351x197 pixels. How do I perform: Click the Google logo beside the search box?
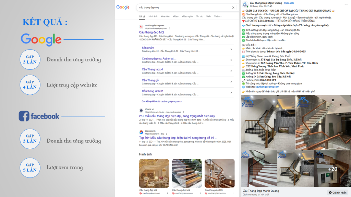pos(123,8)
